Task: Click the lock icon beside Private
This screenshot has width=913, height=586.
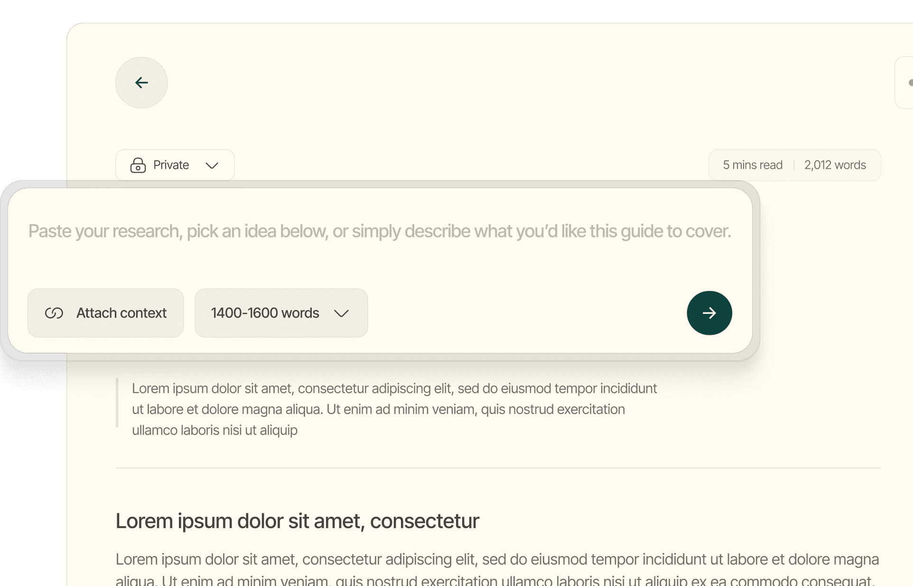Action: [138, 165]
